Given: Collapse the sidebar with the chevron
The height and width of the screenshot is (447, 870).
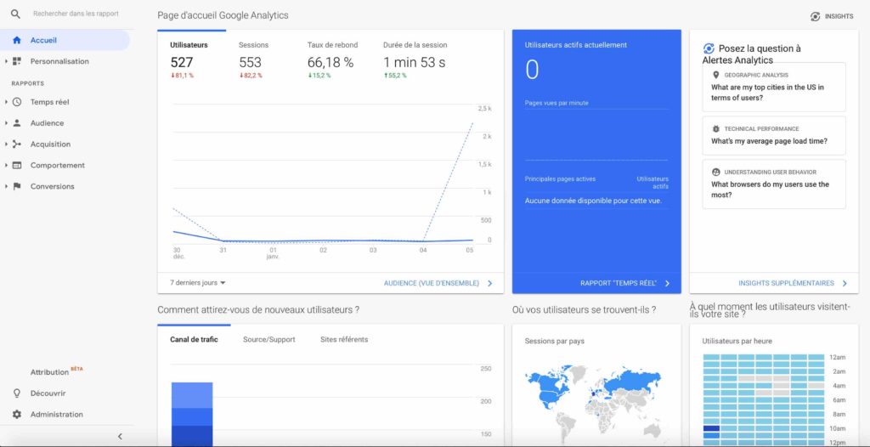Looking at the screenshot, I should tap(120, 437).
